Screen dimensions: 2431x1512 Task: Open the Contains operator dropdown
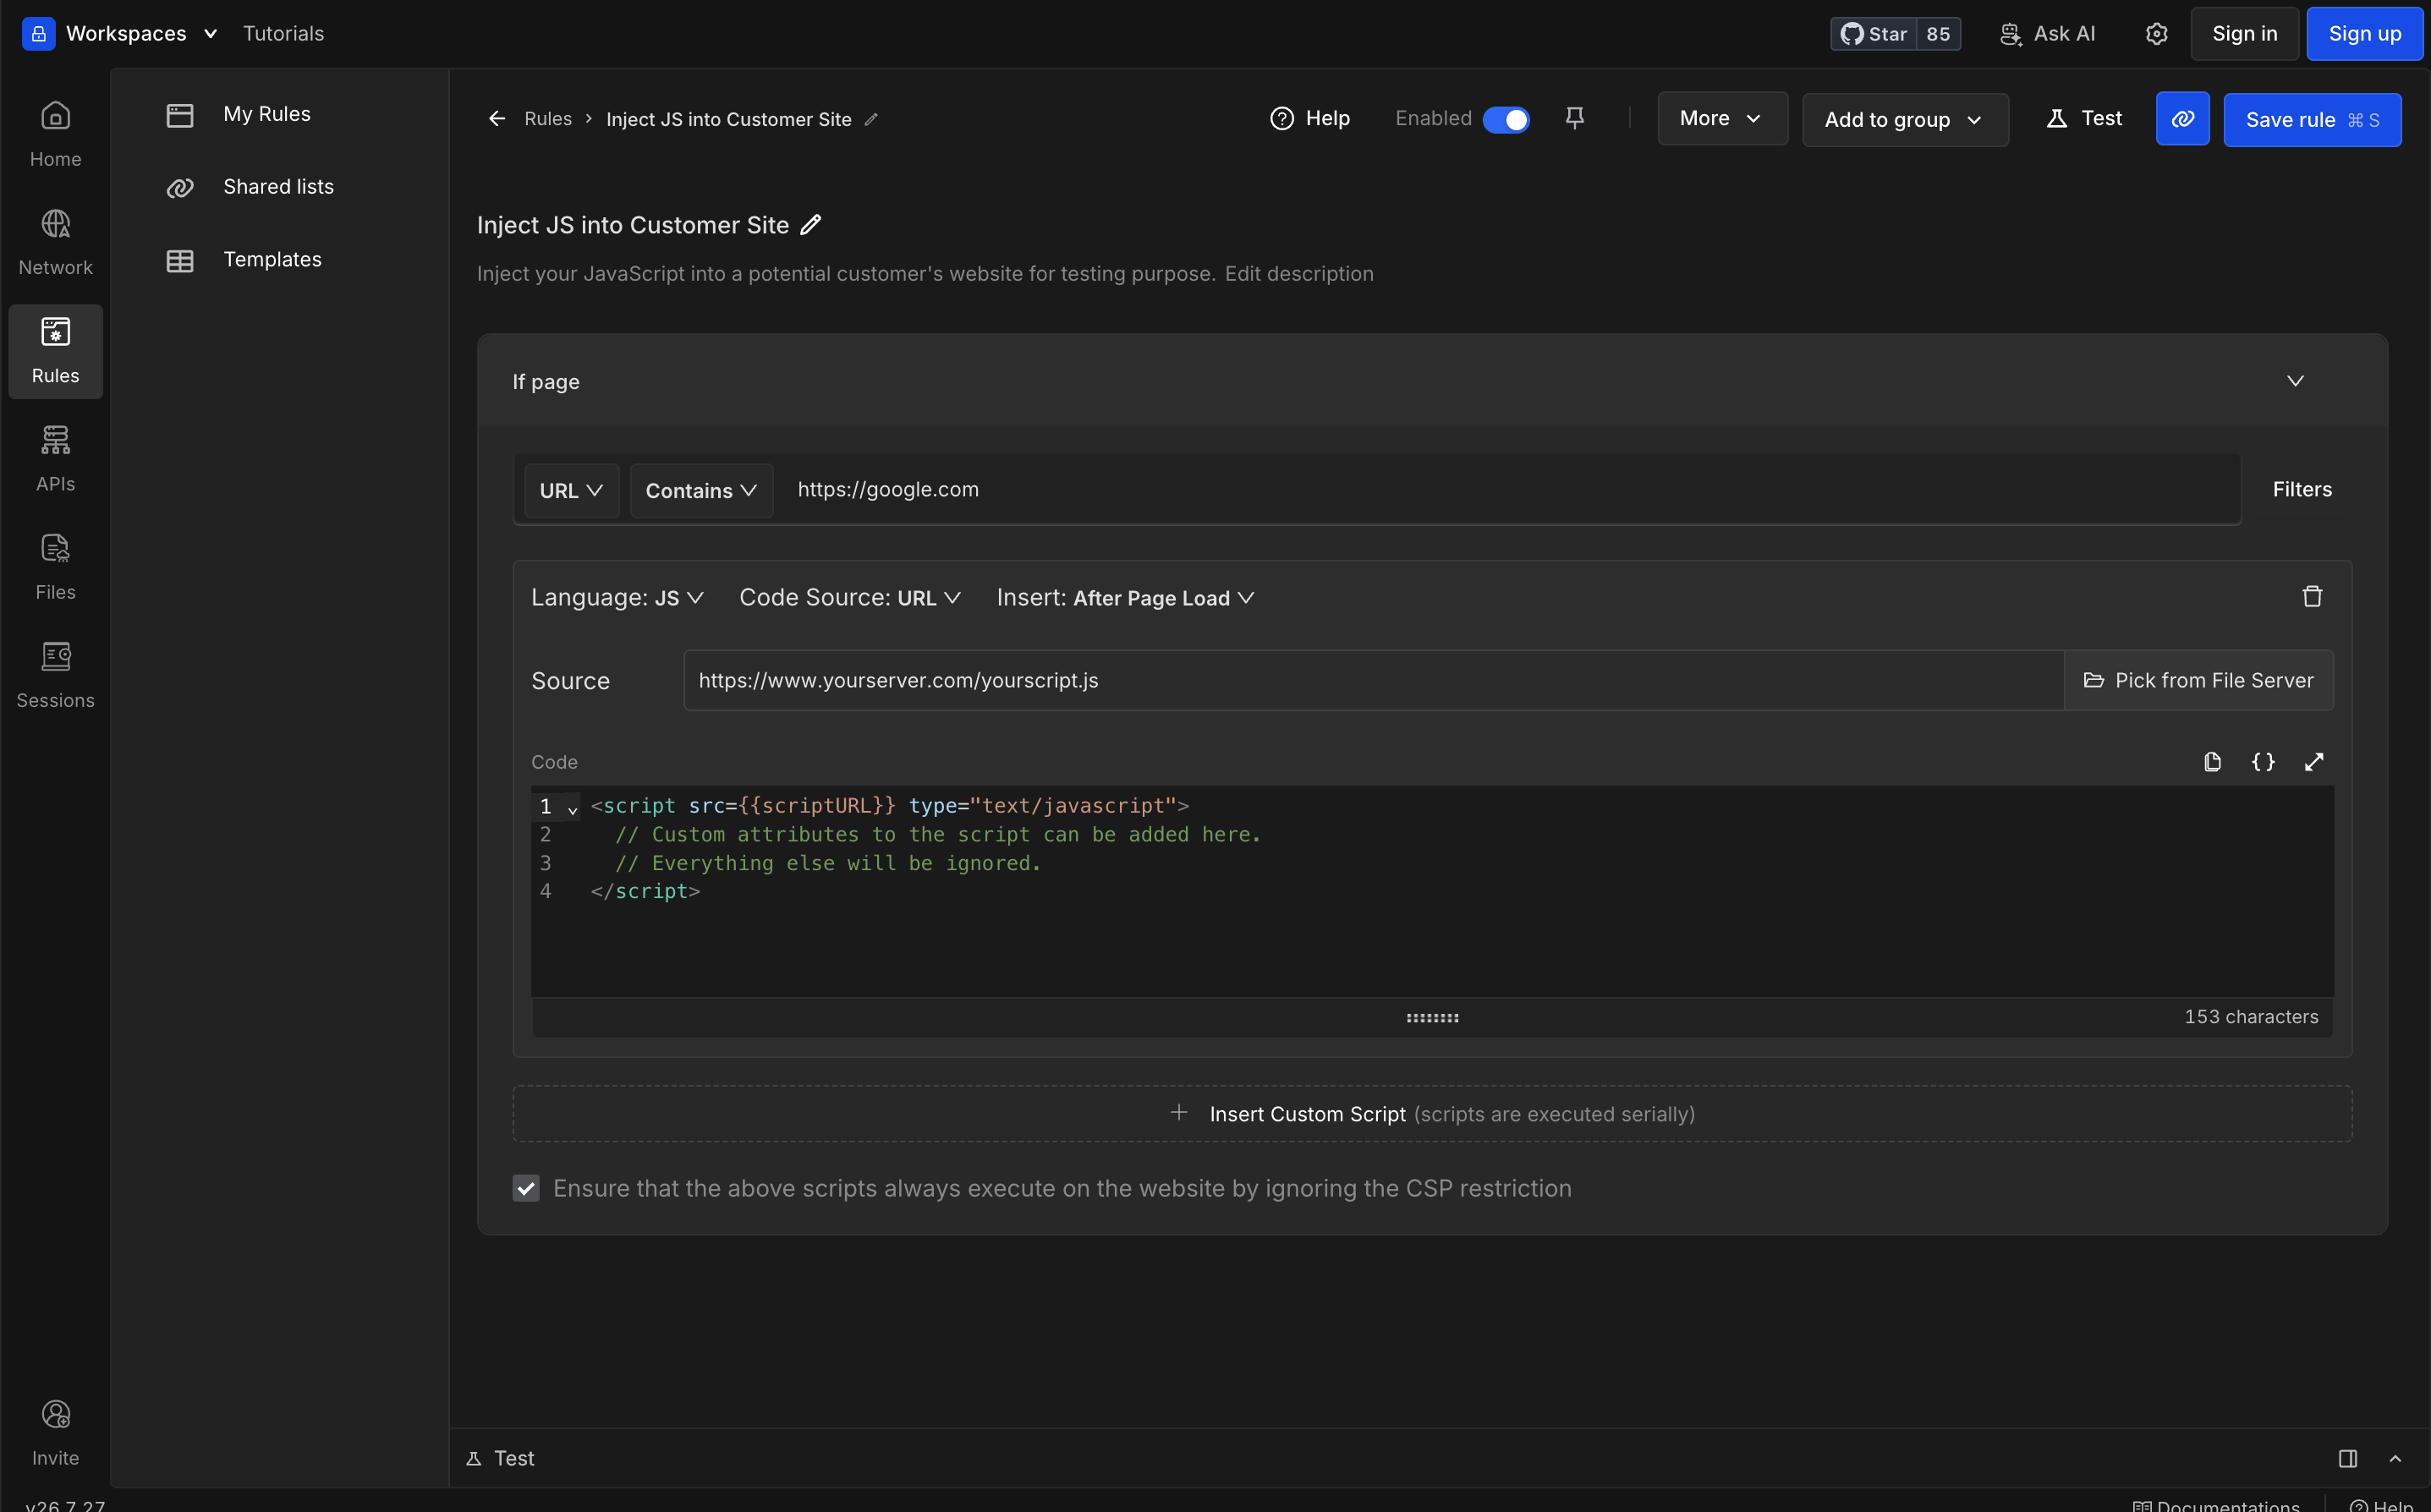701,490
